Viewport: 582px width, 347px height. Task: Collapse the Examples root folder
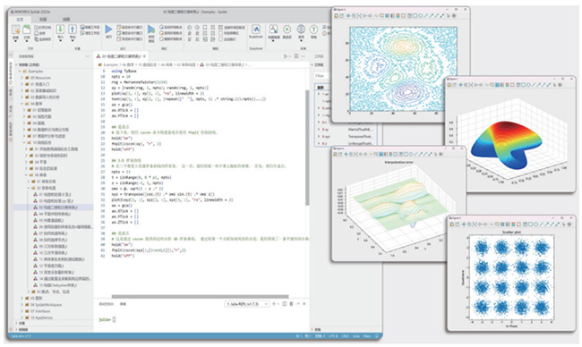pyautogui.click(x=20, y=72)
